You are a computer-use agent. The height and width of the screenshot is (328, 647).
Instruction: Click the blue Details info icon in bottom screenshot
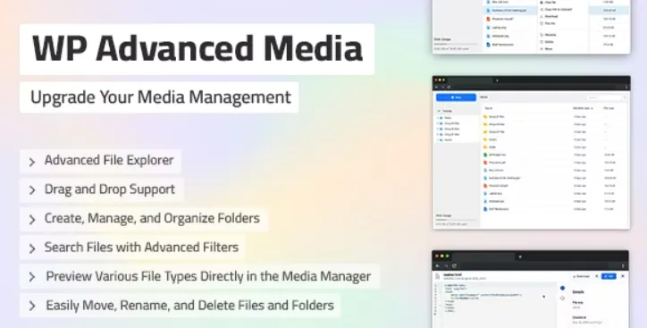(562, 288)
